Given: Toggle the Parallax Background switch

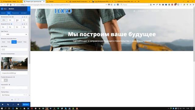Looking at the screenshot, I should click(4, 80).
